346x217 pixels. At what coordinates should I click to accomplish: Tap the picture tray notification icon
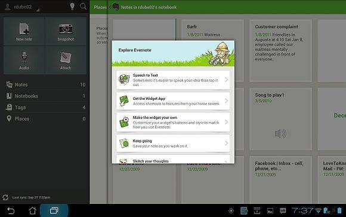pos(270,211)
